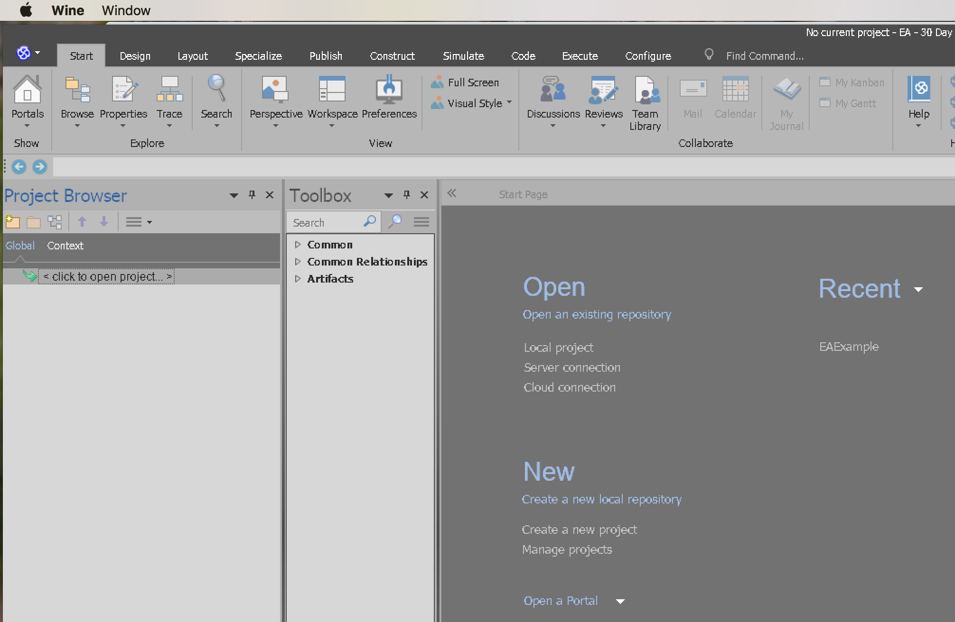955x622 pixels.
Task: Open the Properties ribbon icon
Action: [123, 101]
